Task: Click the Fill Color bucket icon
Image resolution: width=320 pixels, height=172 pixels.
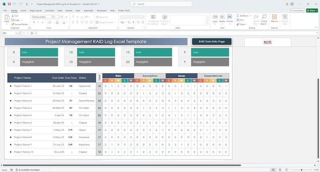Action: point(57,22)
